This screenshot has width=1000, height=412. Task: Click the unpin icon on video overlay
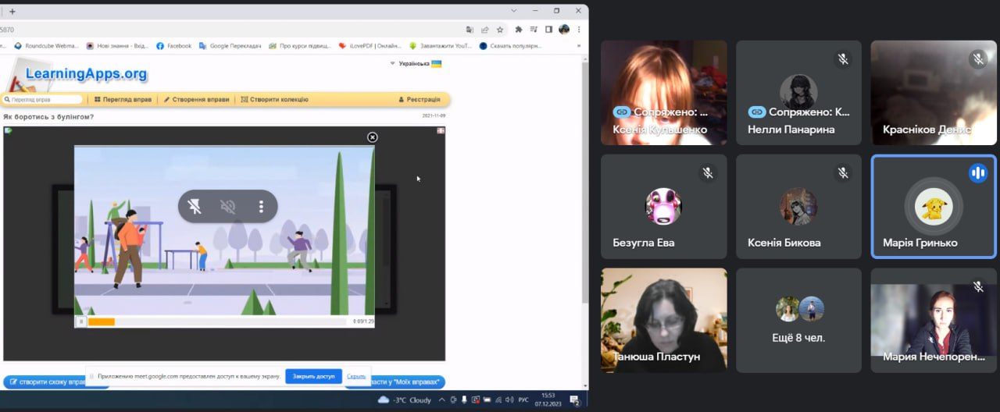pyautogui.click(x=195, y=207)
